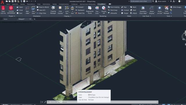Switch rendering to True Color
This screenshot has width=186, height=105.
(x=97, y=10)
